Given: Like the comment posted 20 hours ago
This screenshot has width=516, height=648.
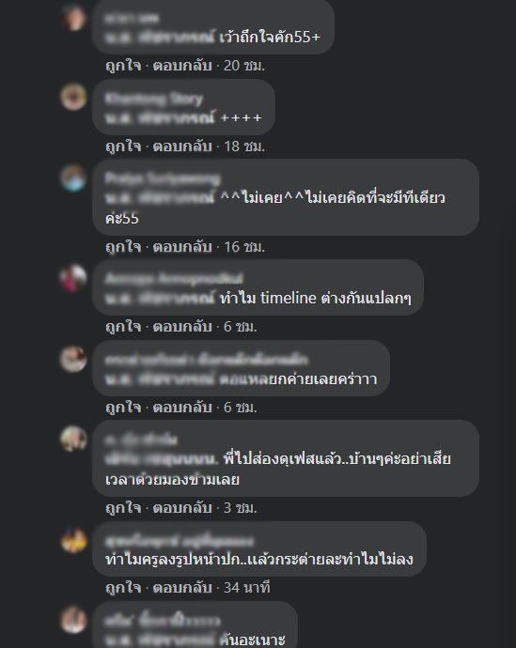Looking at the screenshot, I should tap(123, 66).
